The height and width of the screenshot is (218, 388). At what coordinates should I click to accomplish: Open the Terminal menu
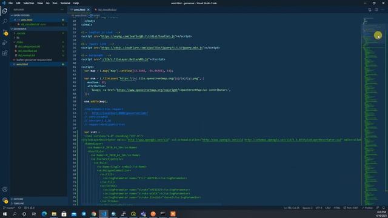(65, 3)
